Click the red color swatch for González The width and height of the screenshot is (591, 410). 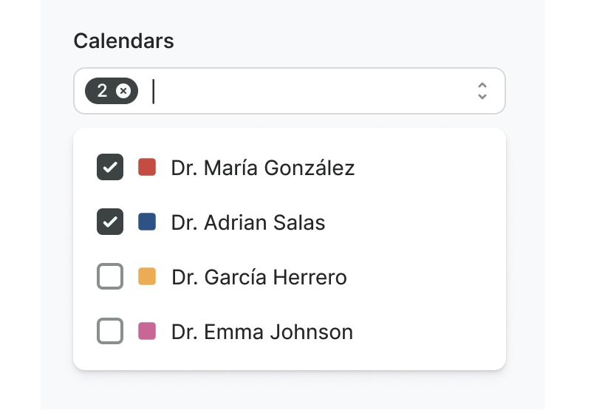tap(147, 167)
